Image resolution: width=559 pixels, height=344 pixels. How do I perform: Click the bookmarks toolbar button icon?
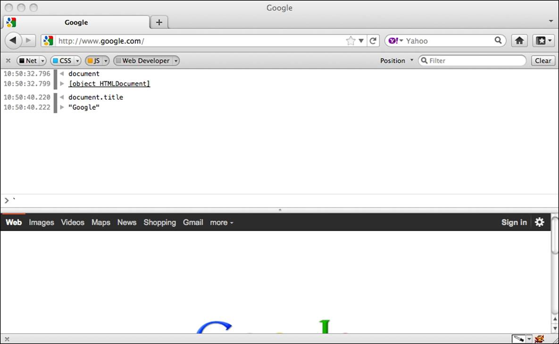(541, 41)
